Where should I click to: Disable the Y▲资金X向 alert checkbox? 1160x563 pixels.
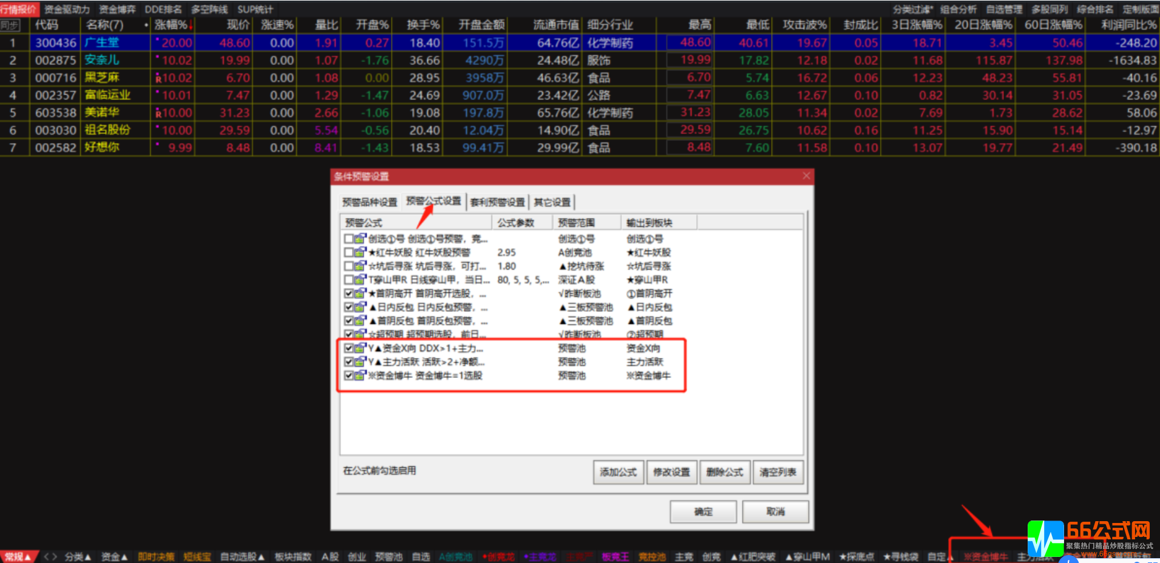point(348,348)
